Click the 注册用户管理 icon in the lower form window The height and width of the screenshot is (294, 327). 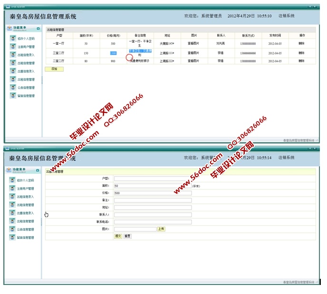coord(13,189)
